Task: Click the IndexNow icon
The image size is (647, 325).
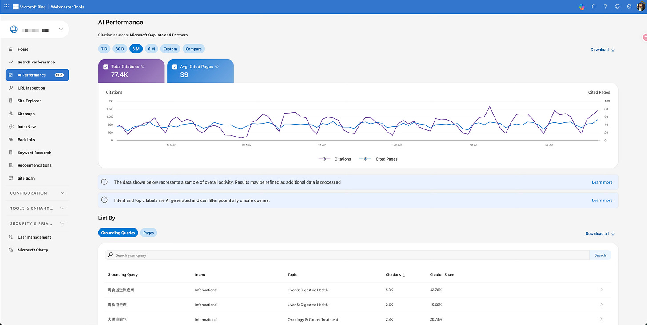Action: point(11,126)
